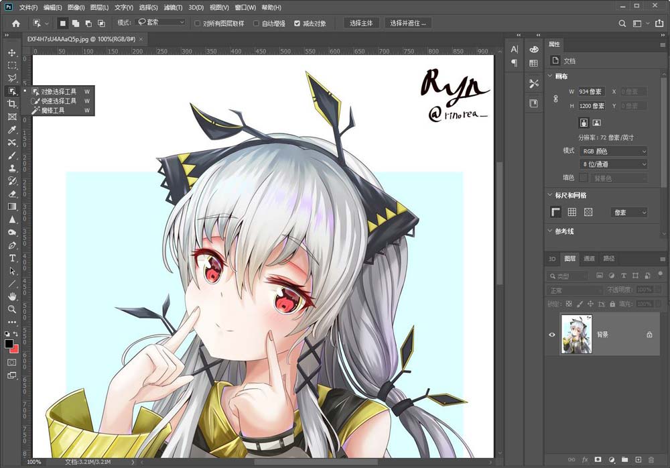The width and height of the screenshot is (670, 468).
Task: Open layer style fx menu
Action: (584, 459)
